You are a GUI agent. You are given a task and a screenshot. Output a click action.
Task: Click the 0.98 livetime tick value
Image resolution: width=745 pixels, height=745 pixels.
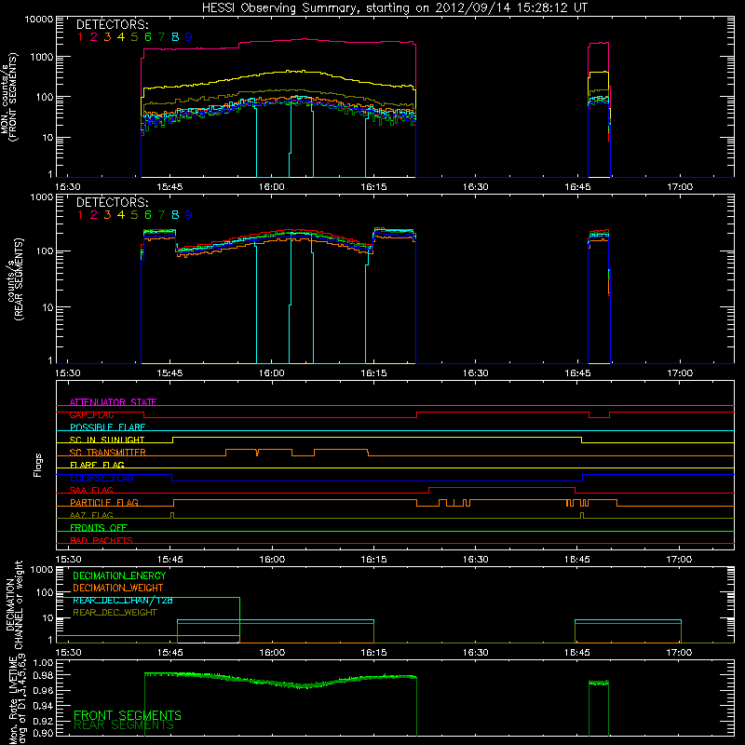43,675
